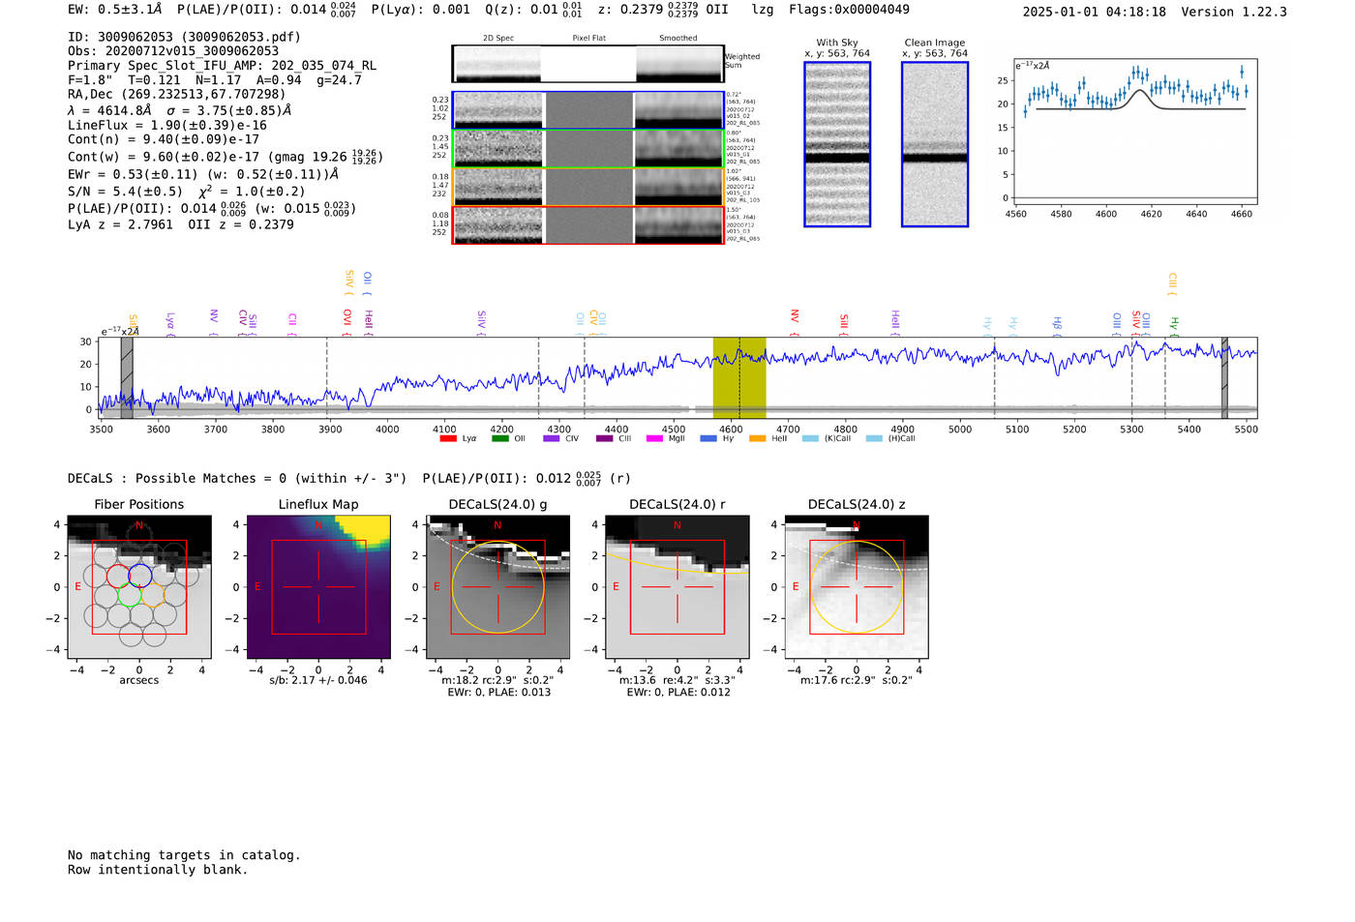Select header z: 0.2379 OII value

click(x=663, y=10)
